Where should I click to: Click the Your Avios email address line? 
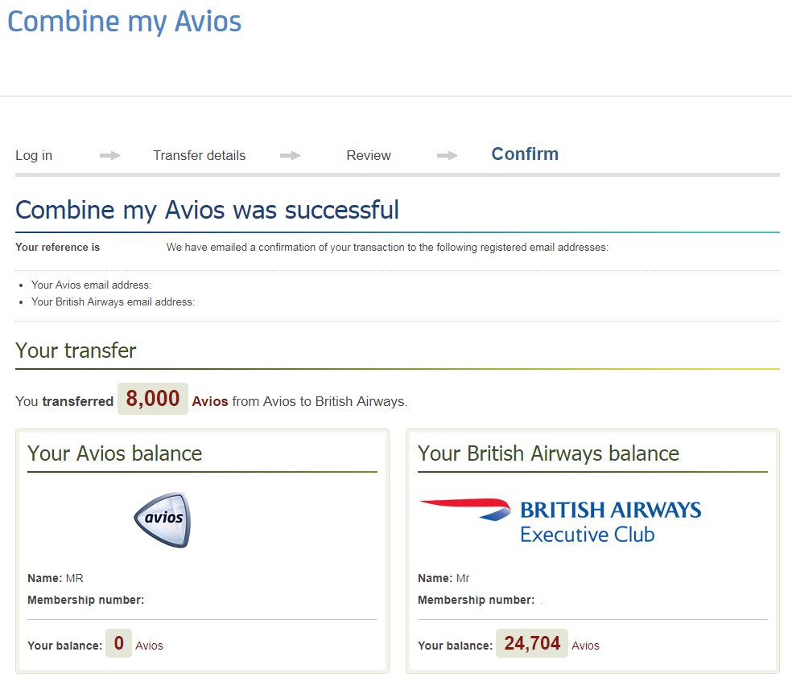click(x=91, y=285)
